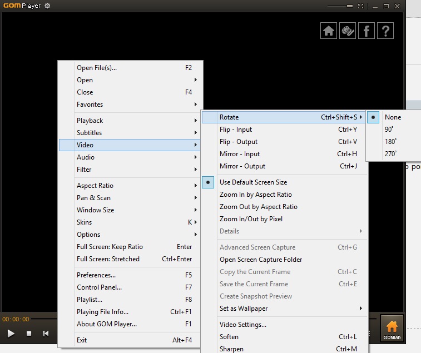Open Preferences... from the menu
Image resolution: width=421 pixels, height=353 pixels.
point(130,275)
